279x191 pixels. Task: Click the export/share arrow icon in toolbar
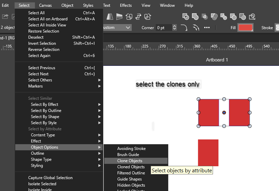click(x=6, y=16)
